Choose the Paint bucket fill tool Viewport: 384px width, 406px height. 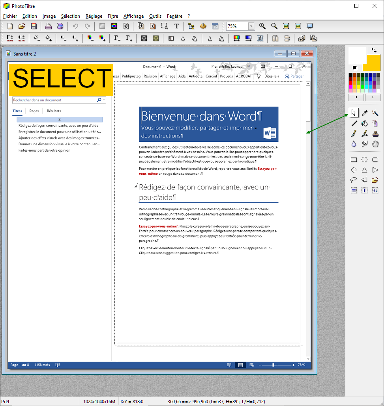(365, 123)
